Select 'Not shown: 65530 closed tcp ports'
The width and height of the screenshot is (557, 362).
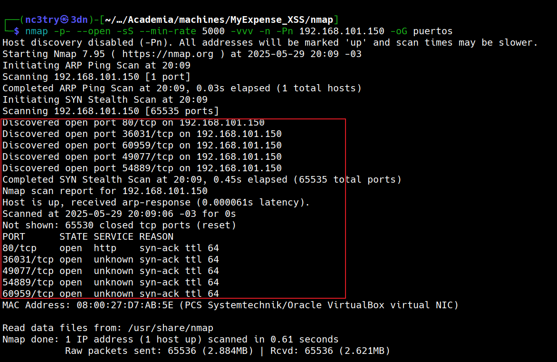coord(119,225)
